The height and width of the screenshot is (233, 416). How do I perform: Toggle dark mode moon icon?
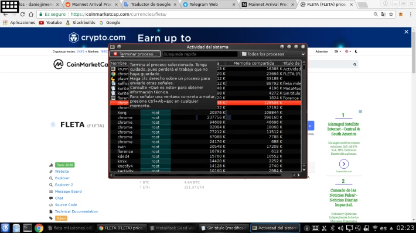(x=356, y=51)
